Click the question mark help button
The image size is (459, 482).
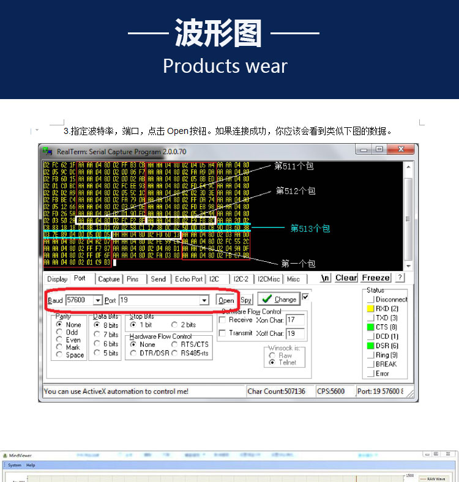(399, 278)
